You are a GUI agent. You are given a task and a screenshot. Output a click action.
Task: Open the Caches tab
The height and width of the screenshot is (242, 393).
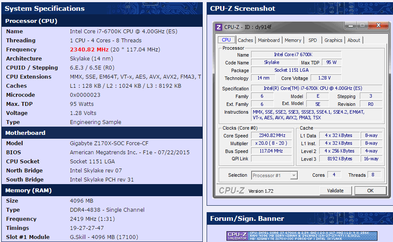click(245, 40)
